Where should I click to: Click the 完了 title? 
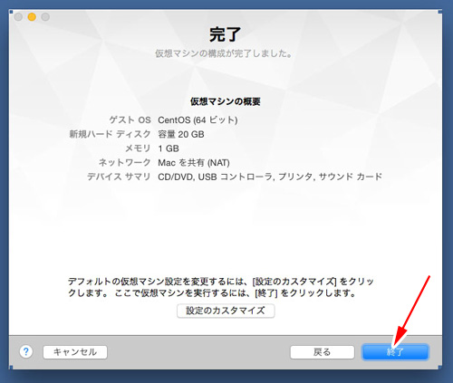[x=226, y=34]
